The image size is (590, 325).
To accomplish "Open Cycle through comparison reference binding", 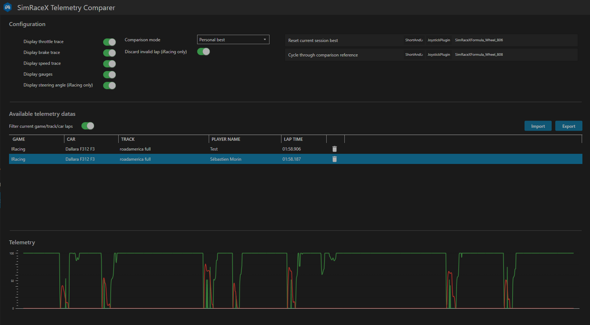I will click(x=431, y=55).
